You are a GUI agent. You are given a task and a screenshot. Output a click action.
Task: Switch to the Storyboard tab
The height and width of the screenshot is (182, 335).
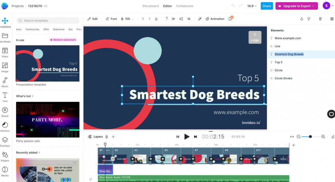click(x=151, y=6)
